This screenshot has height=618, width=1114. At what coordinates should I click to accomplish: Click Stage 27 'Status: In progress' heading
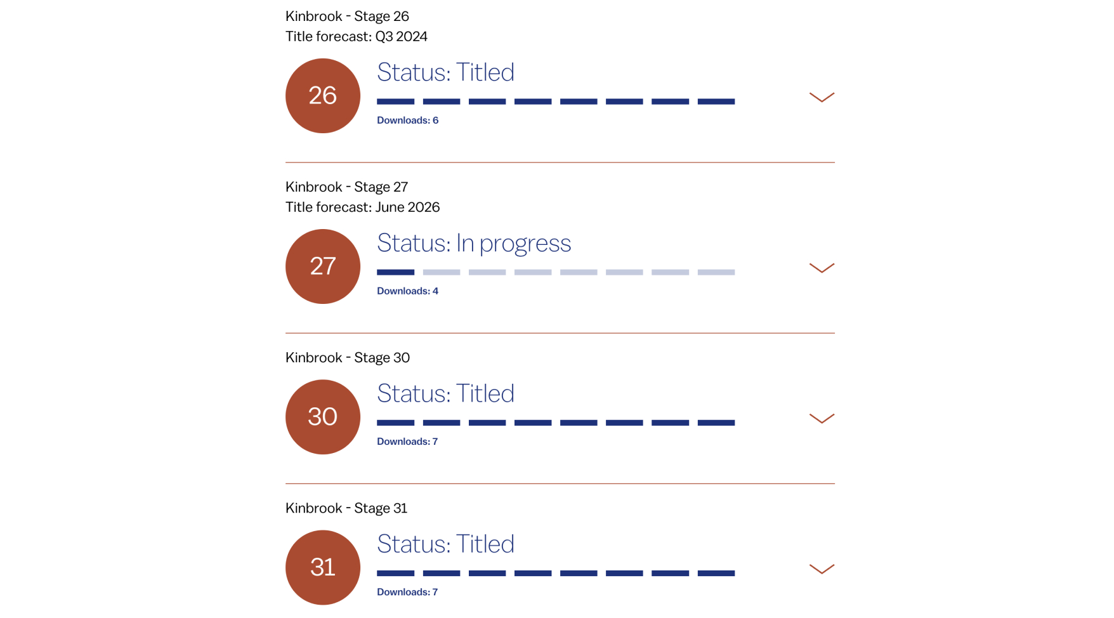point(474,243)
